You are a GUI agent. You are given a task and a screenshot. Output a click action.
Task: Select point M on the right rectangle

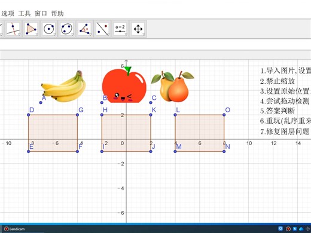(x=175, y=152)
